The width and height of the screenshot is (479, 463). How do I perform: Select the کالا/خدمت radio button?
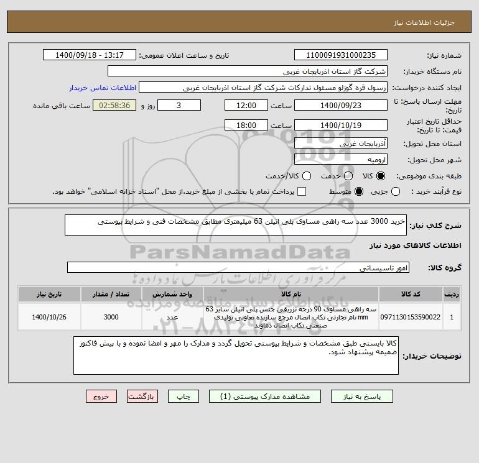pyautogui.click(x=307, y=176)
